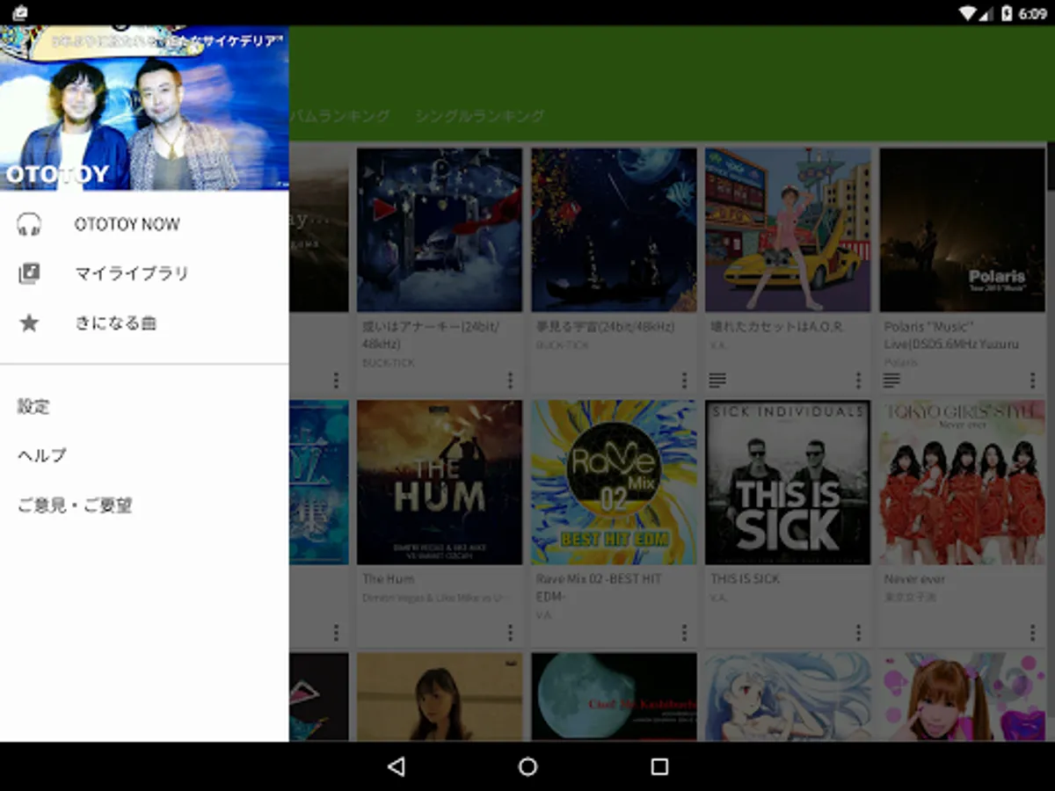Open Tokyo Girls' Style Never ever cover
1055x791 pixels.
click(x=962, y=482)
